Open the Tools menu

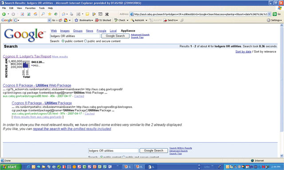[42, 8]
